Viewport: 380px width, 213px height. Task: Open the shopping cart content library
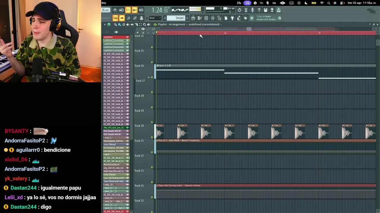tap(252, 18)
